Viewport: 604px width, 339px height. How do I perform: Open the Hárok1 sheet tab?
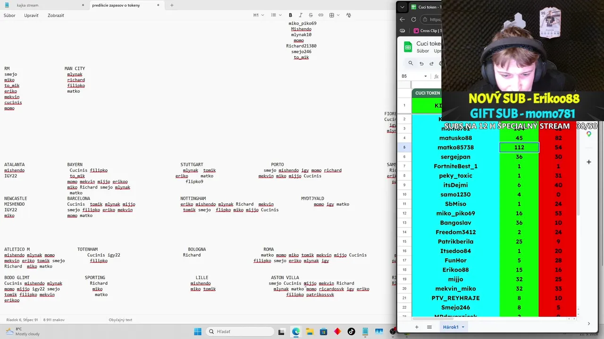[451, 327]
